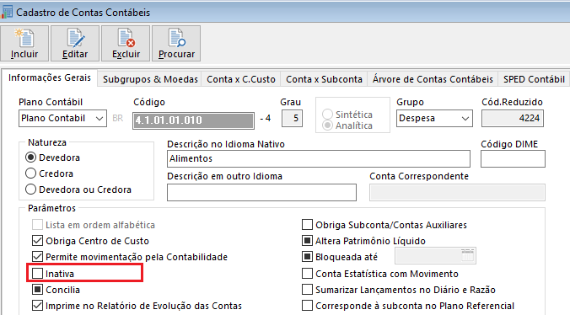Open the Subgrupos & Moedas tab
Image resolution: width=570 pixels, height=315 pixels.
[x=150, y=79]
